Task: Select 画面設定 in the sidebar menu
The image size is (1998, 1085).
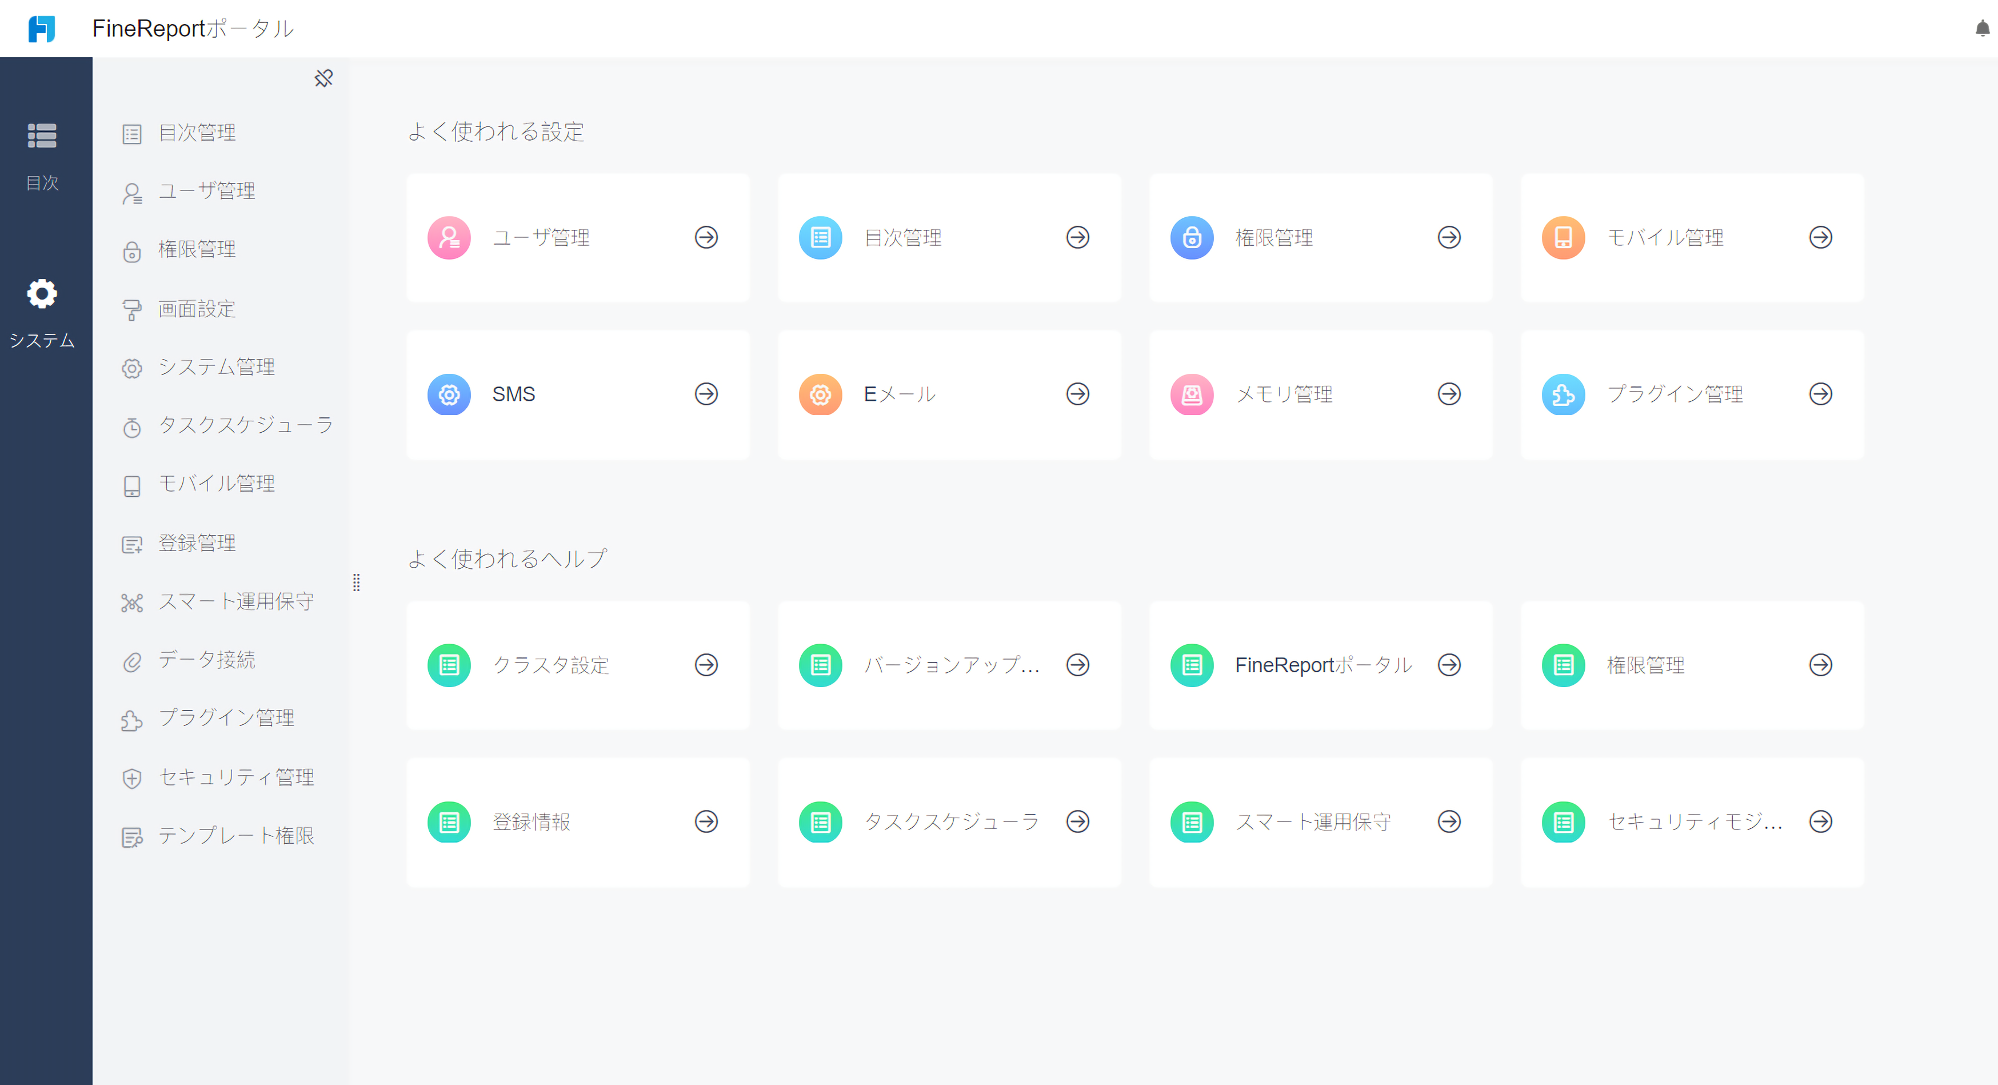Action: (x=196, y=309)
